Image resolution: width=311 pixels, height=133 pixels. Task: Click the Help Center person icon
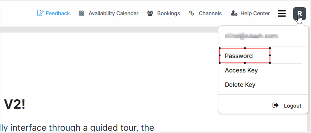click(x=234, y=13)
